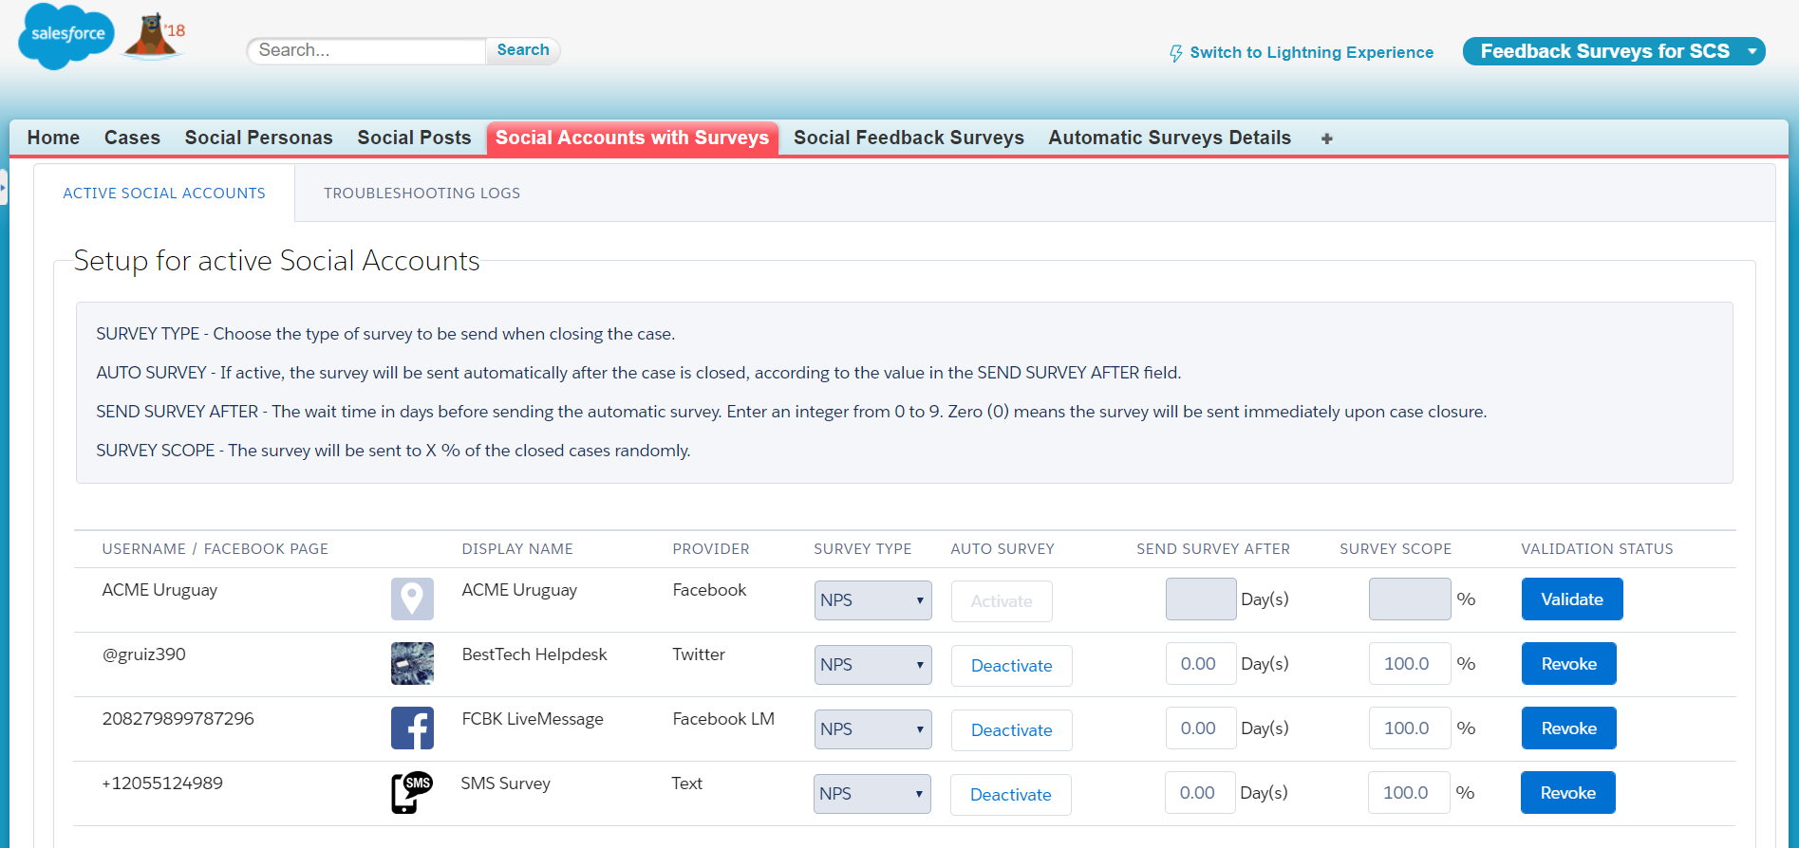Screen dimensions: 1799x848
Task: Open the Social Posts tab
Action: tap(414, 138)
